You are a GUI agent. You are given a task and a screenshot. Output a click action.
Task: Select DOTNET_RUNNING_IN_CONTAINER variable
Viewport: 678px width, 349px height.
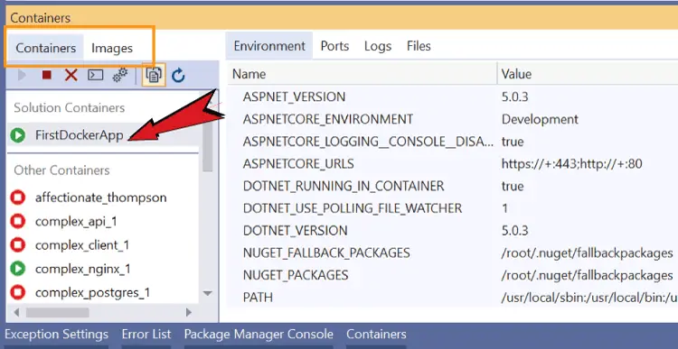point(344,186)
